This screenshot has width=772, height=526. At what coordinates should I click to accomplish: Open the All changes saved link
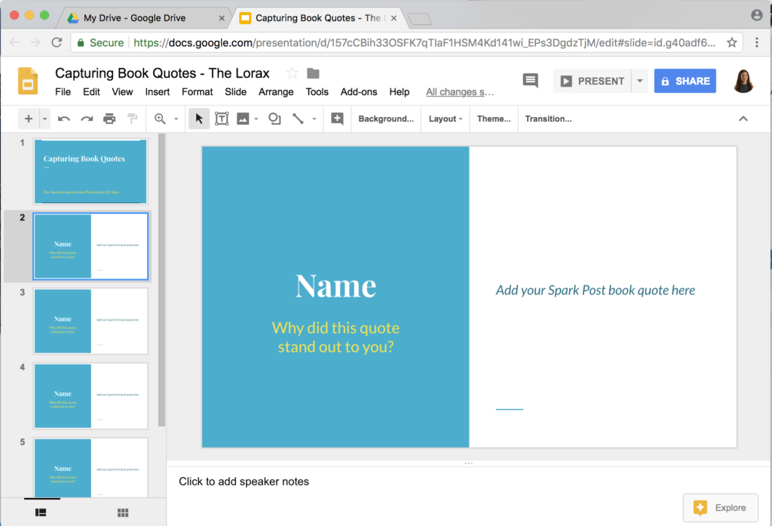click(460, 91)
